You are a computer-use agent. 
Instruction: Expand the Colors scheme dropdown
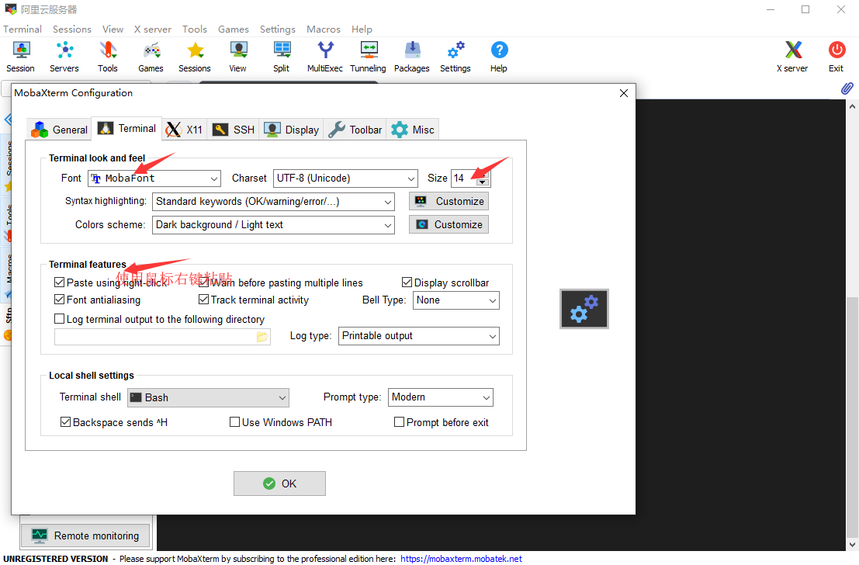point(273,225)
